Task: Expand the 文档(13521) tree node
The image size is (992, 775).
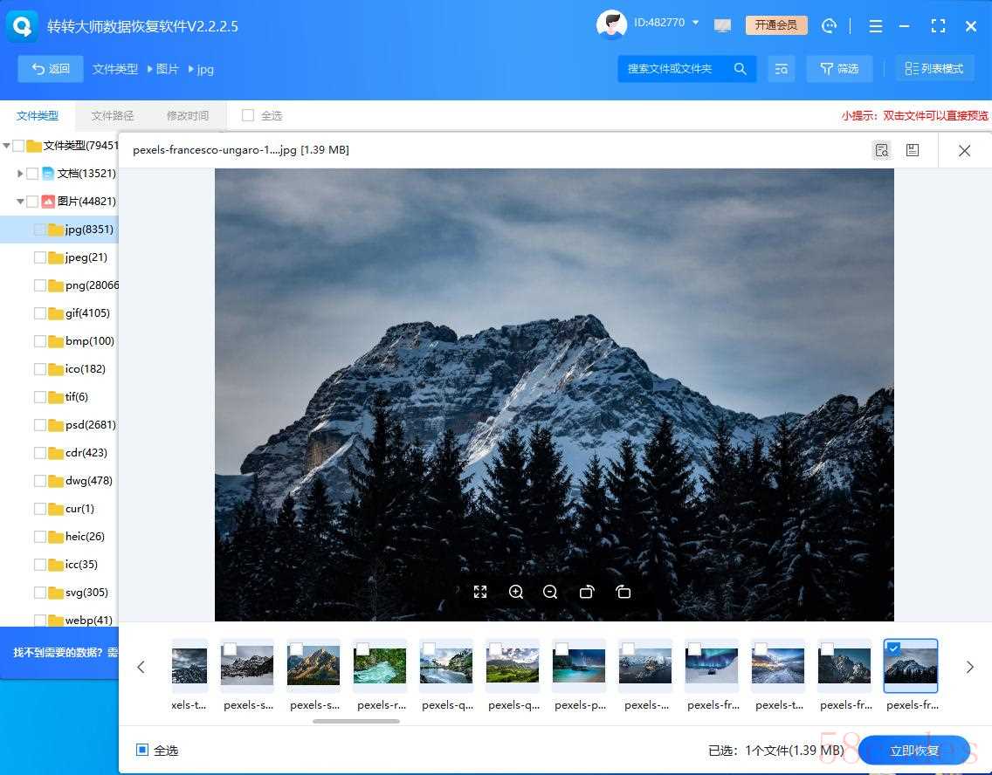Action: point(20,174)
